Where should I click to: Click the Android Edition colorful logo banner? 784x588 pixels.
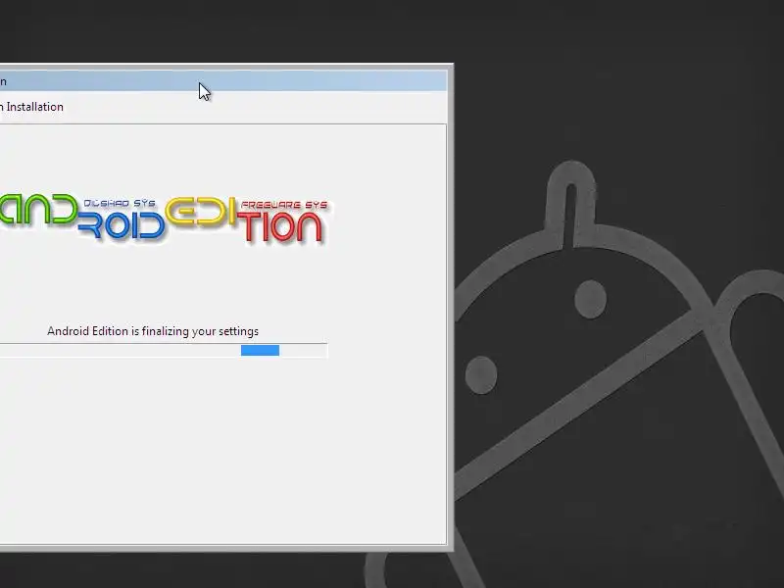click(x=164, y=219)
